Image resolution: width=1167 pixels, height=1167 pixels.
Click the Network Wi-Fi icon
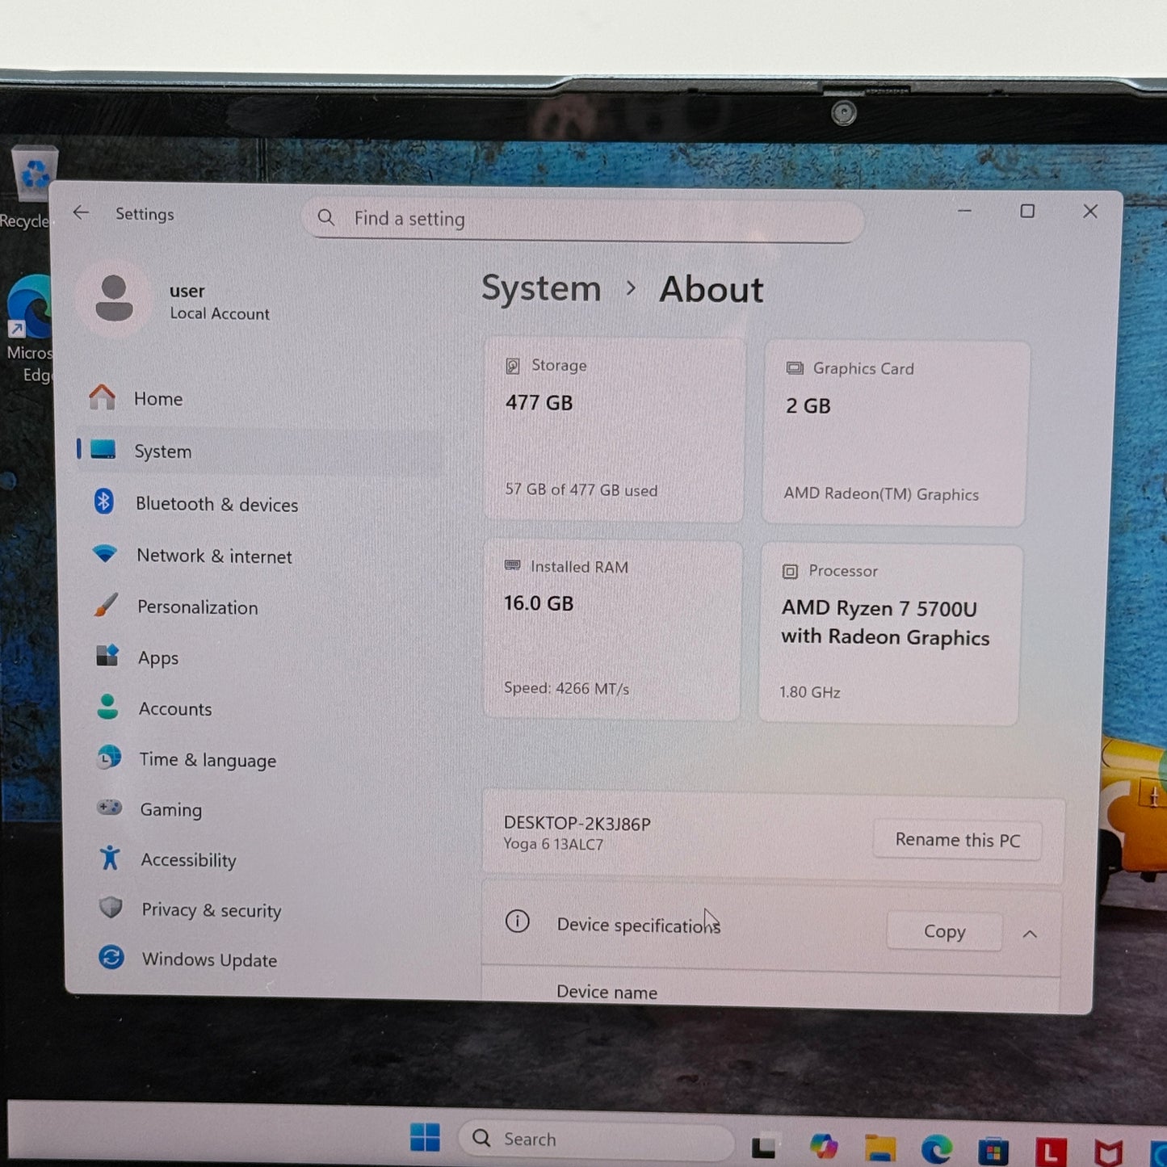(105, 553)
